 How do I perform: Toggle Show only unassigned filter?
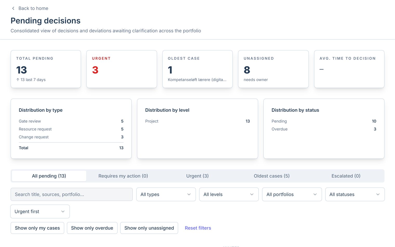coord(149,228)
